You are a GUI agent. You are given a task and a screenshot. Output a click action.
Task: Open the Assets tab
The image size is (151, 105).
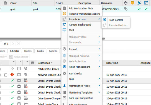tap(53, 51)
